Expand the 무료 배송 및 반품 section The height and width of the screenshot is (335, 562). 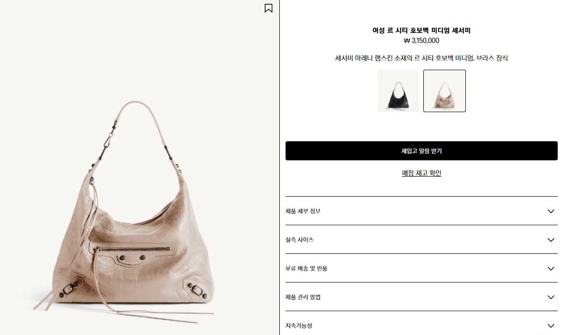coord(421,268)
